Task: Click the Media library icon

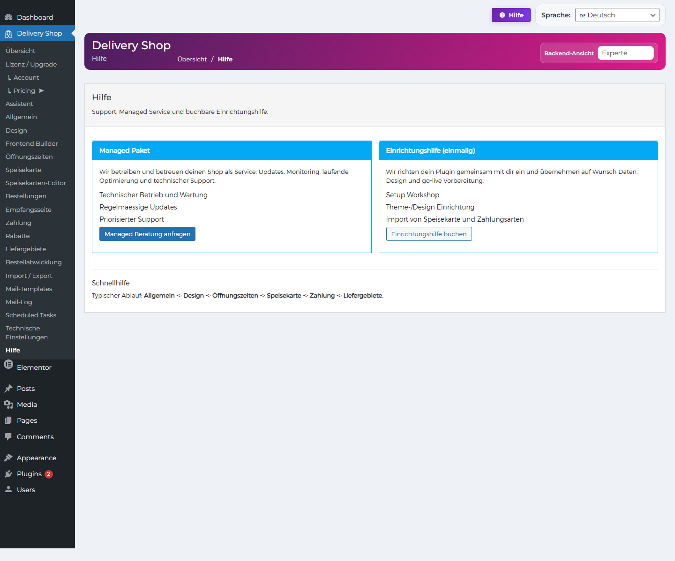Action: [x=8, y=404]
